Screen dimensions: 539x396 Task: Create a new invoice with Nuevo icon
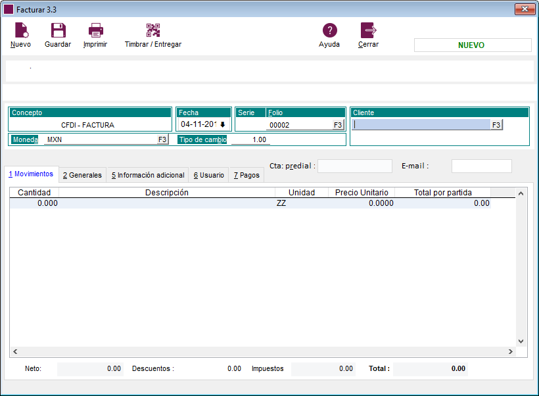point(21,30)
